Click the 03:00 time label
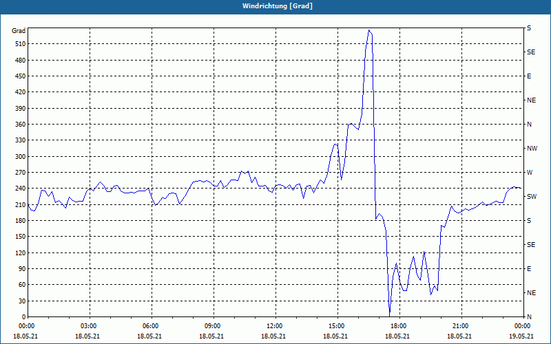The width and height of the screenshot is (551, 344). [x=87, y=326]
